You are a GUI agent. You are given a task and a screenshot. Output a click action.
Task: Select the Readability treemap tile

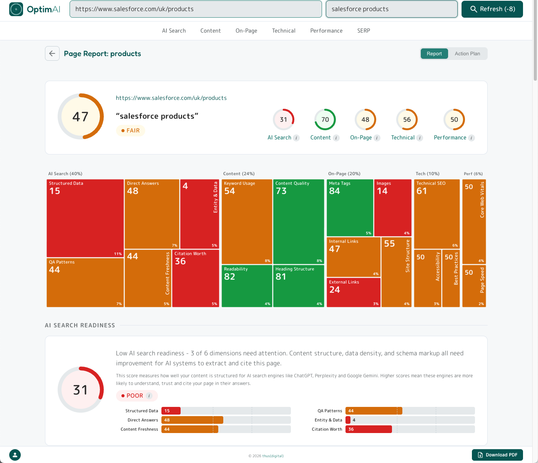[x=247, y=286]
